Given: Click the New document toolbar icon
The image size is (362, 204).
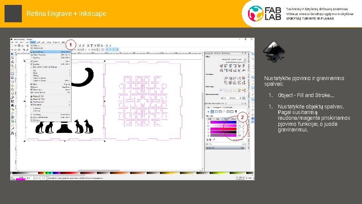Looking at the screenshot, I should click(x=12, y=46).
